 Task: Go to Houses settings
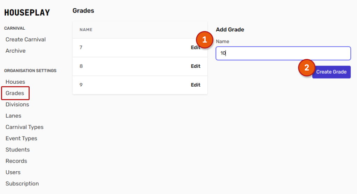click(x=15, y=82)
